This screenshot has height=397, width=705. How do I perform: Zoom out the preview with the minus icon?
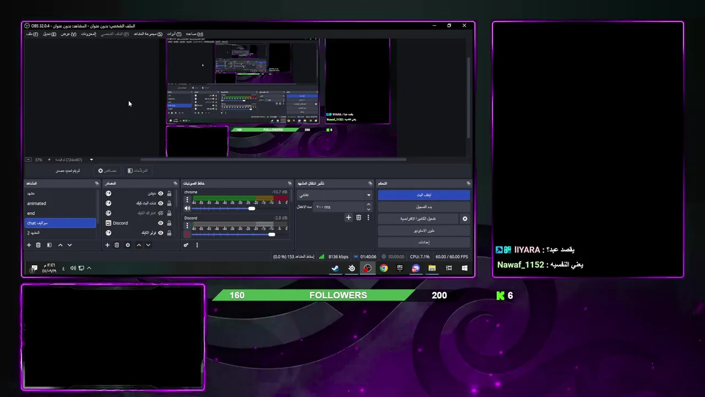pyautogui.click(x=29, y=160)
